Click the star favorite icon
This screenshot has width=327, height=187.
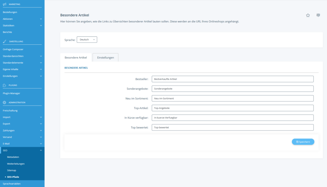[308, 15]
